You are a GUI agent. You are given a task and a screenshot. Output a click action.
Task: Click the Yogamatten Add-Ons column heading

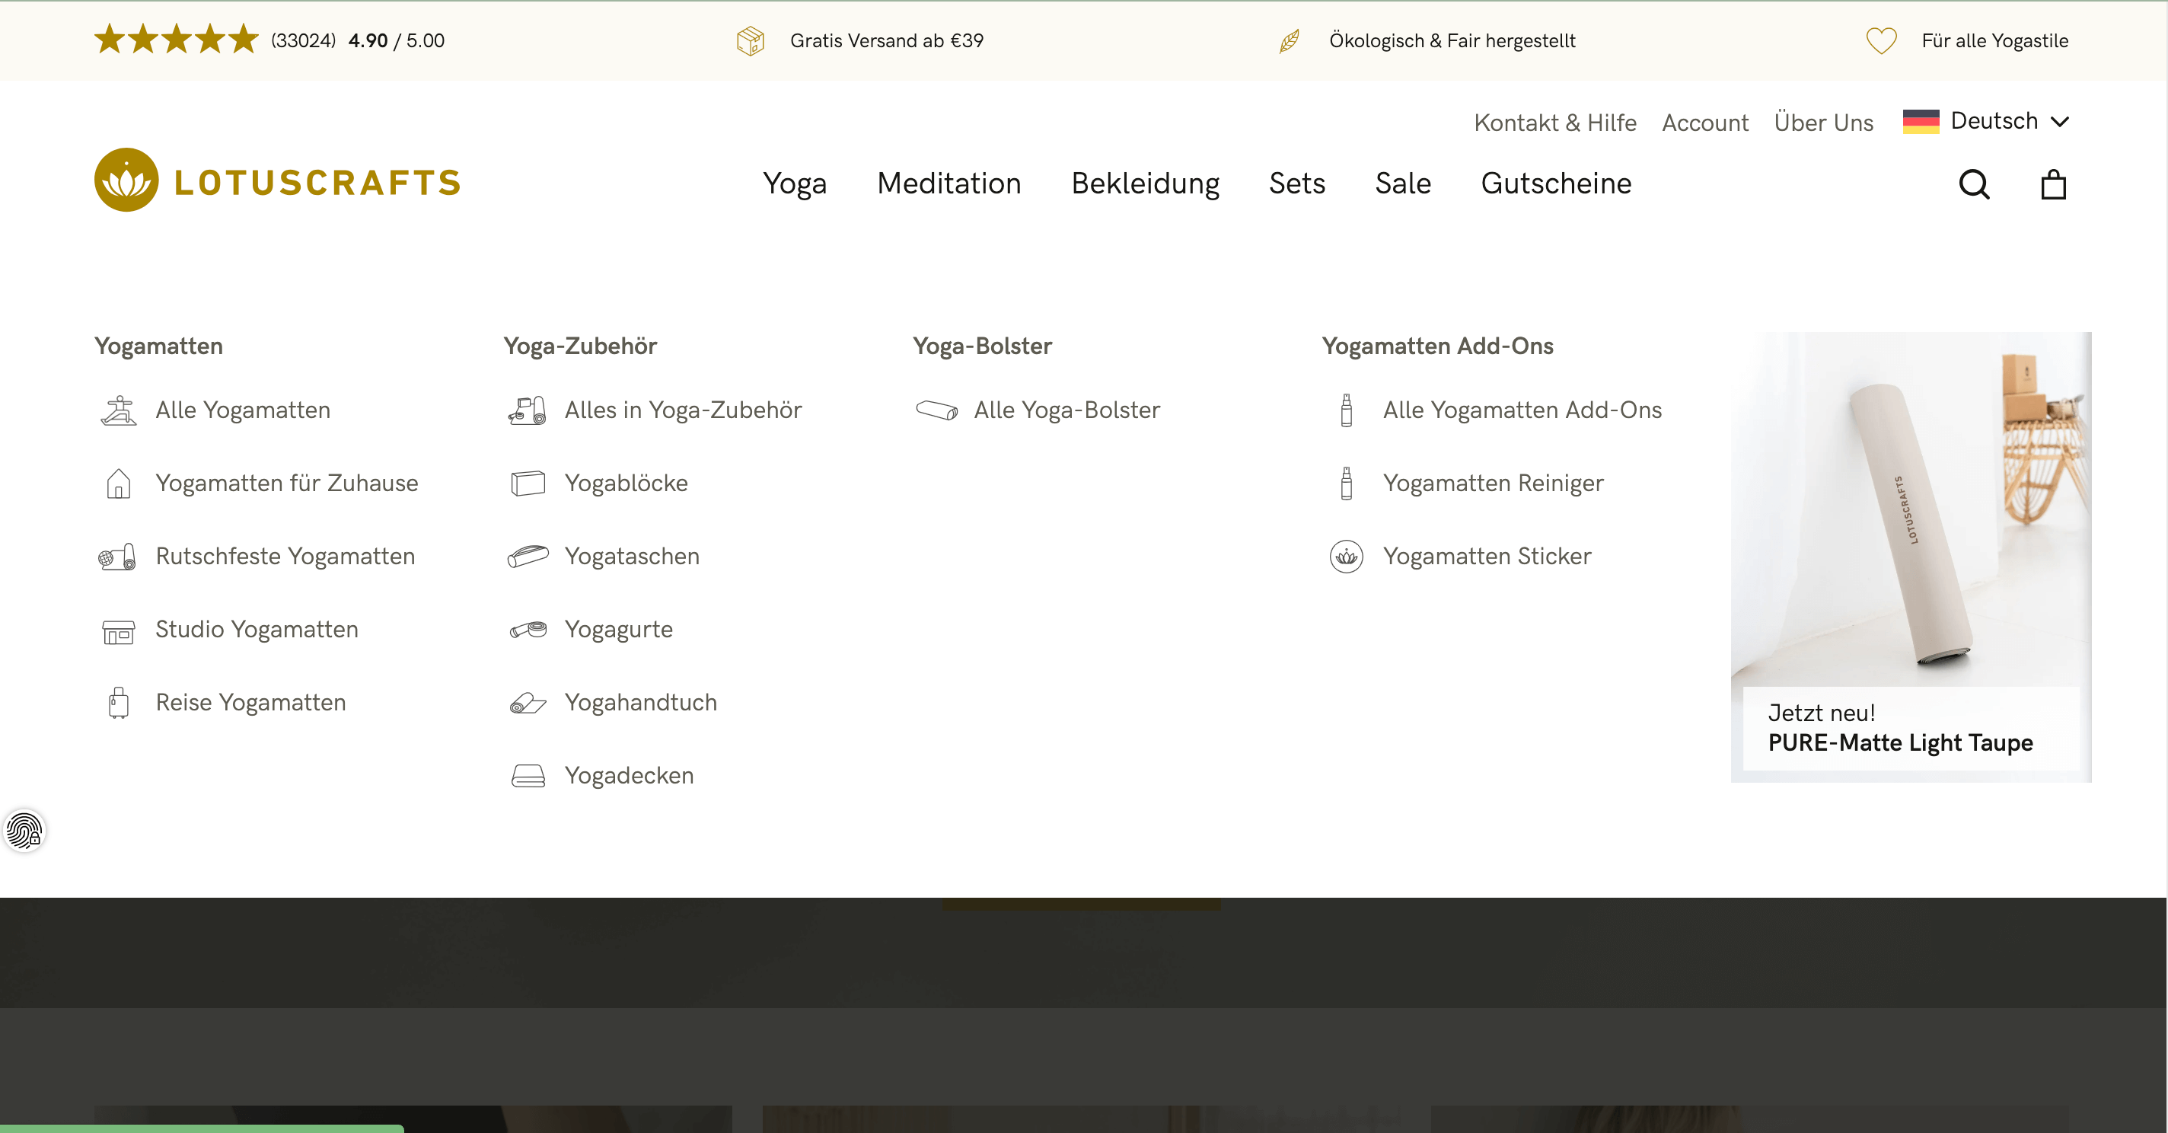(x=1436, y=346)
